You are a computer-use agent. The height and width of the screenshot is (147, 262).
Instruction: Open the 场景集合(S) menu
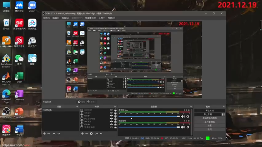(91, 18)
